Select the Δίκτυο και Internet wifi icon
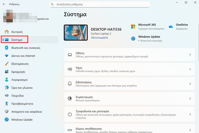 click(7, 56)
